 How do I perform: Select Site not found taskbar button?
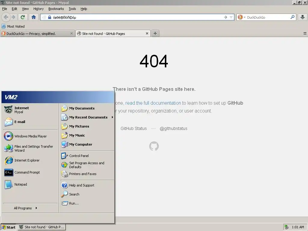42,227
